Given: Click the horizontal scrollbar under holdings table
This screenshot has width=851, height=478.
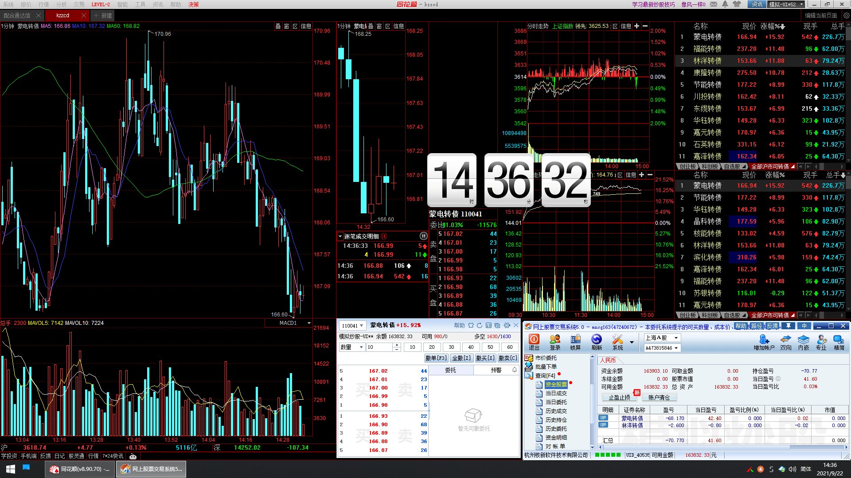Looking at the screenshot, I should pyautogui.click(x=722, y=447).
